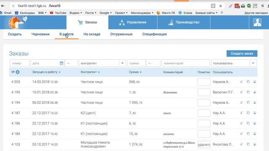Open the Другие закладки folder
This screenshot has width=269, height=151.
(x=256, y=13)
